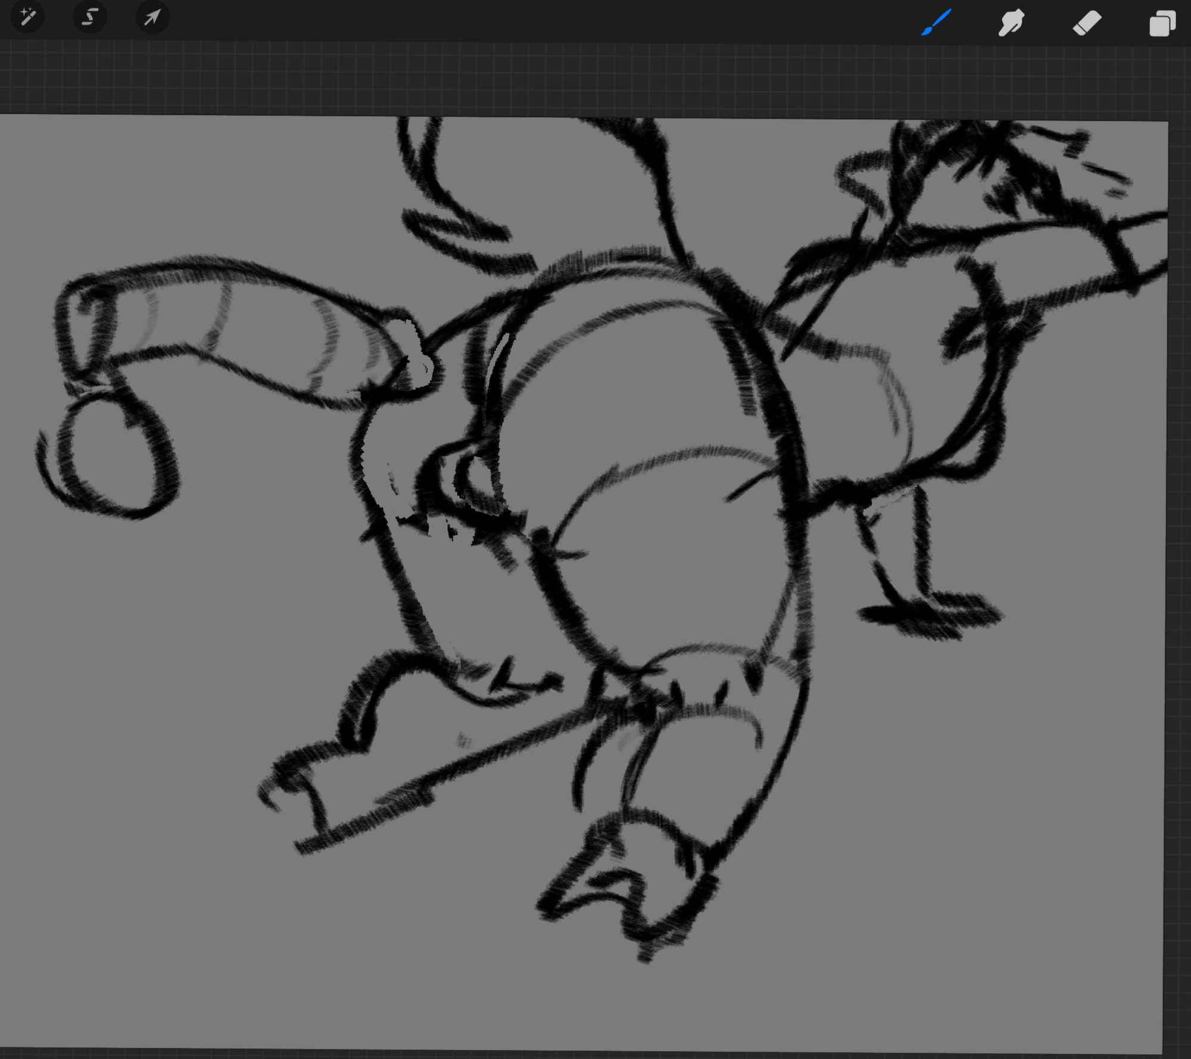Screen dimensions: 1191x1059
Task: Select the Eraser tool
Action: [x=1087, y=23]
